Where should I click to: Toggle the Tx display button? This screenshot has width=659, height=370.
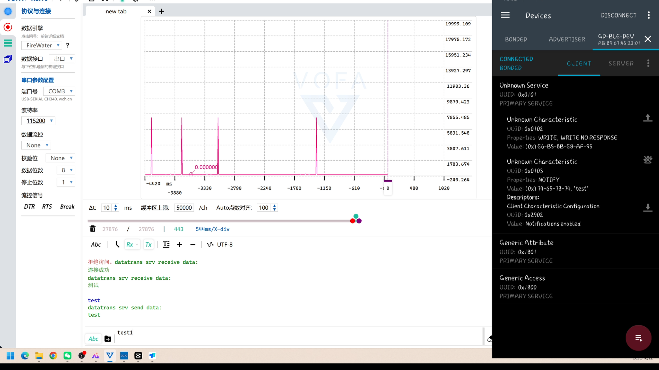pyautogui.click(x=148, y=244)
